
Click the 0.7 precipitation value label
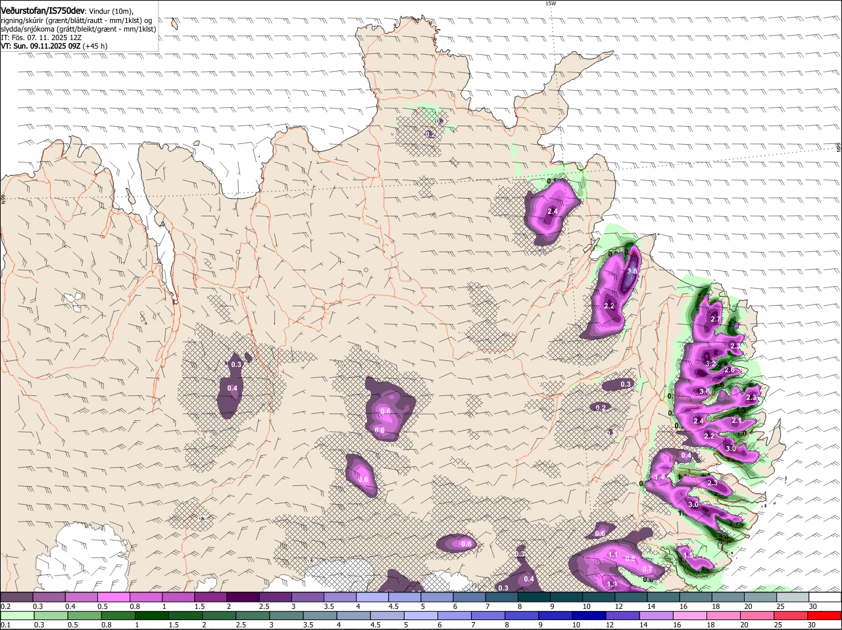click(x=647, y=569)
